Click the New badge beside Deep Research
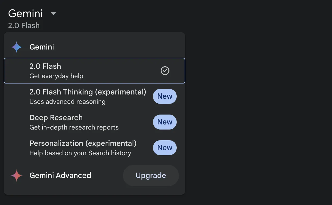Screen dimensions: 332x205 coord(165,122)
